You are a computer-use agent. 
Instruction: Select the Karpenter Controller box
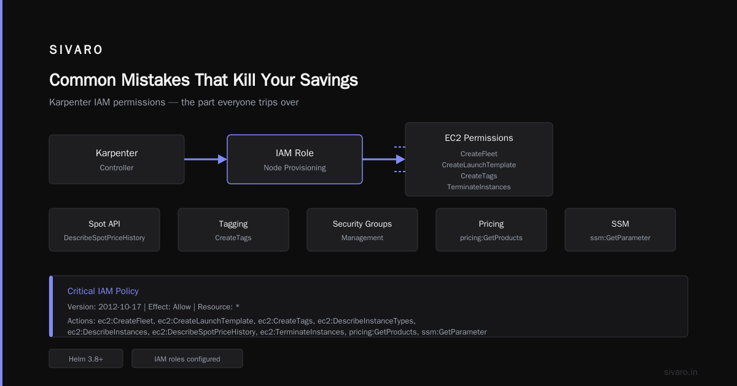[x=117, y=159]
